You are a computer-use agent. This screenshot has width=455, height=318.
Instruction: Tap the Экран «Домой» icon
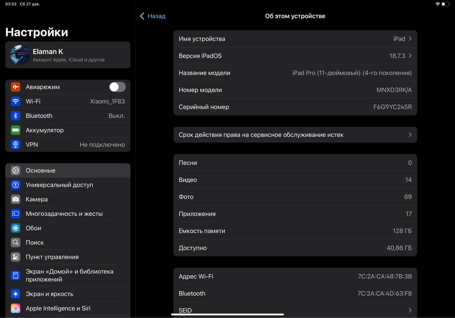(x=15, y=275)
